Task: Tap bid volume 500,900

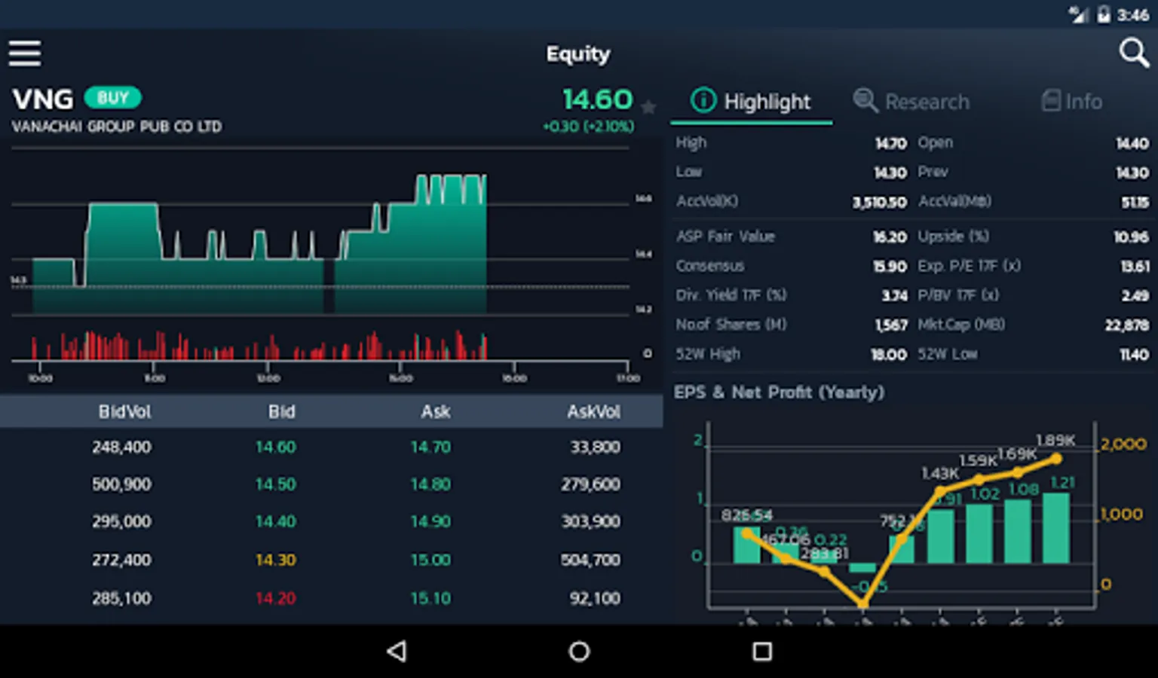Action: tap(121, 484)
